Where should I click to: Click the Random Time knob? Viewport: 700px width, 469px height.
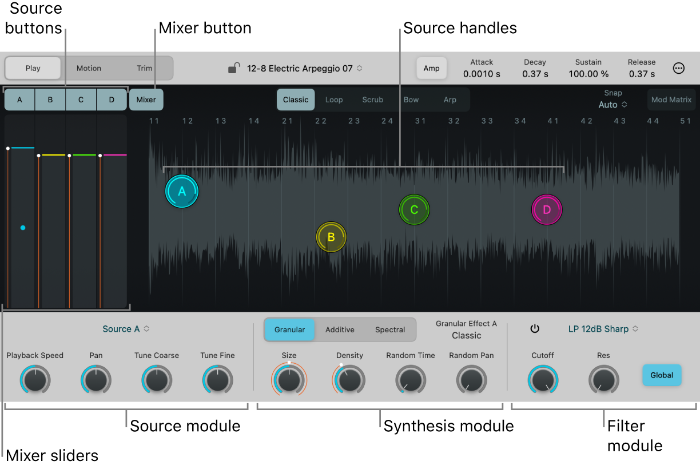[411, 380]
